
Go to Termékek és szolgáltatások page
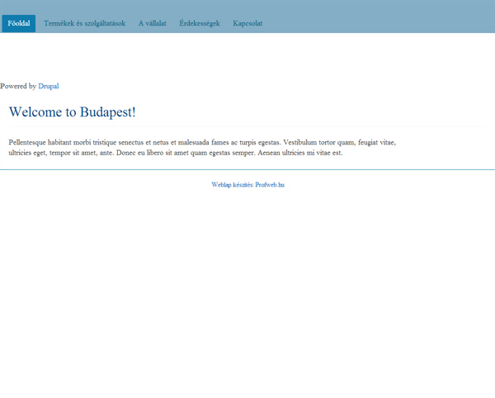pyautogui.click(x=84, y=23)
